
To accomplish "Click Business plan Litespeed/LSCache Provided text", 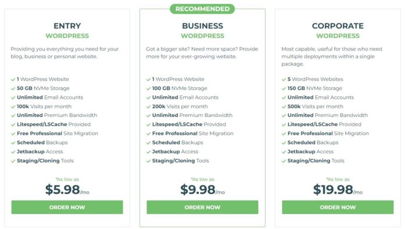I will [189, 124].
